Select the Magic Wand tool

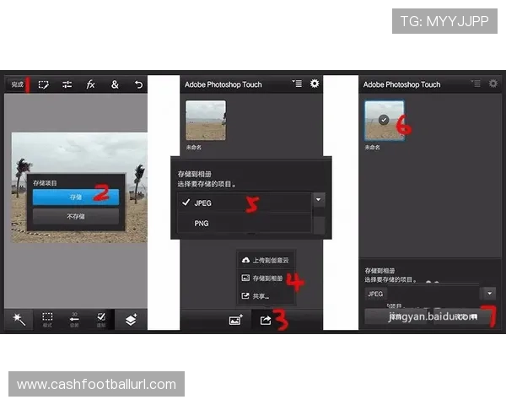click(x=19, y=320)
